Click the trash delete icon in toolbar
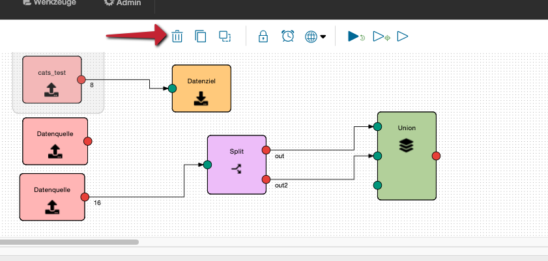 pos(177,36)
